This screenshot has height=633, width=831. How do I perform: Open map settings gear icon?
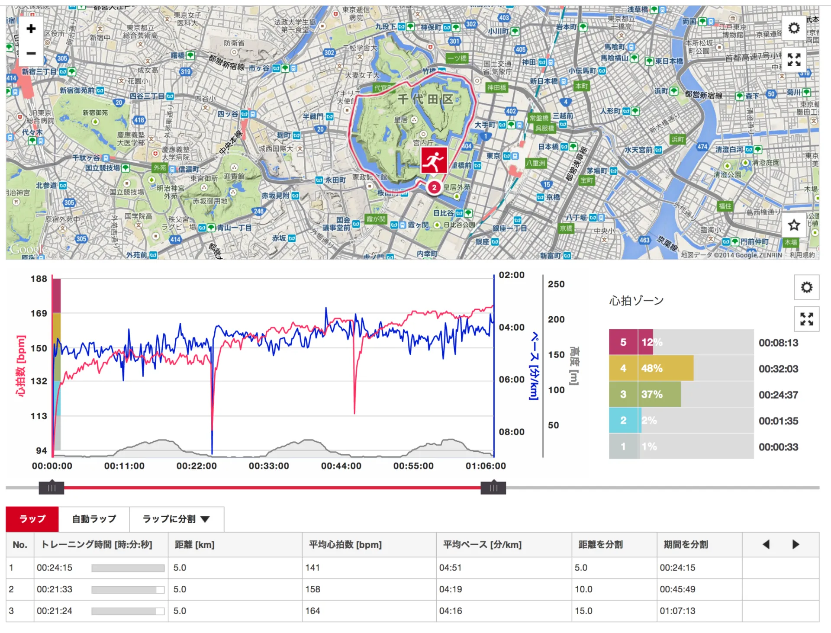793,29
